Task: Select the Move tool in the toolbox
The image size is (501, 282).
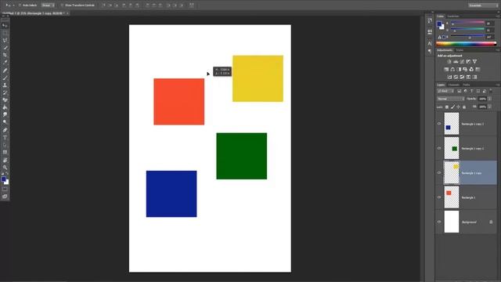Action: pyautogui.click(x=5, y=25)
